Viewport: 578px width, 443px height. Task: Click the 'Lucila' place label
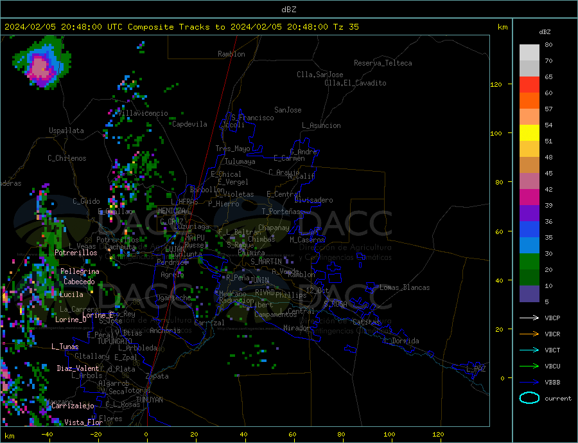[71, 294]
